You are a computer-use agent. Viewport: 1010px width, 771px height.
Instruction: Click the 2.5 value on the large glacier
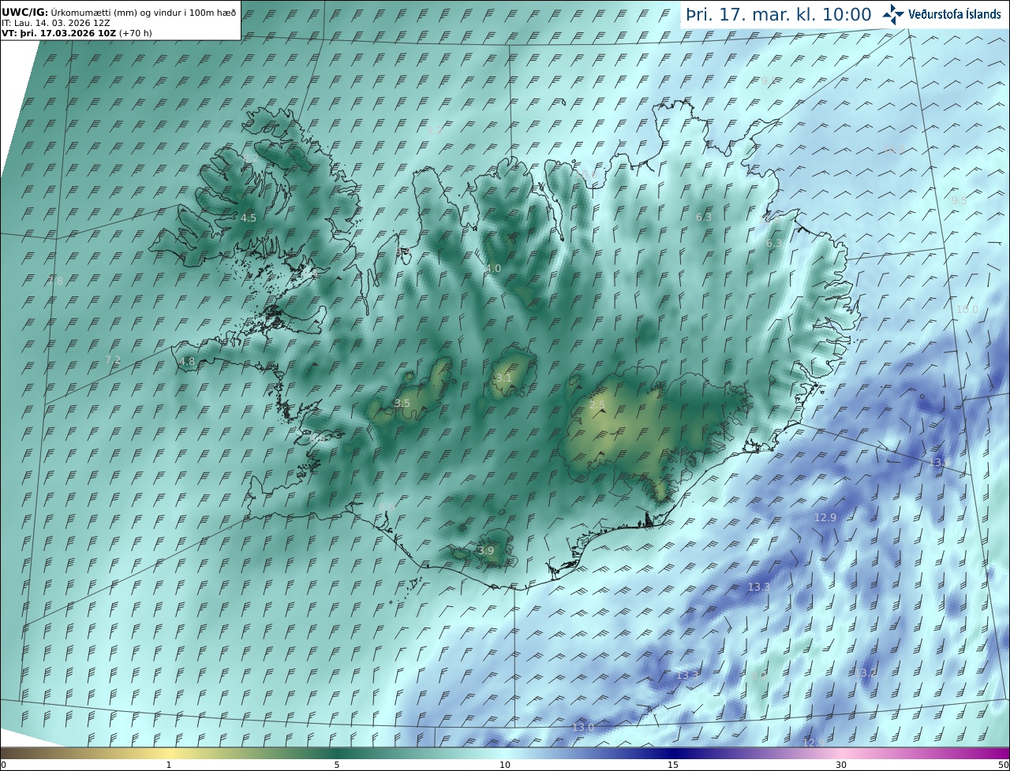tap(597, 404)
